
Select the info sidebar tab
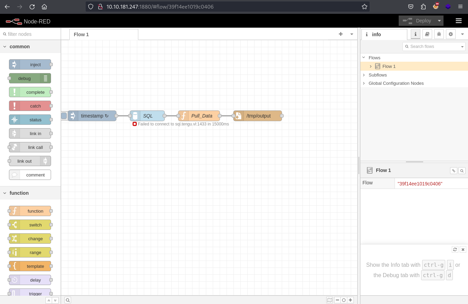pyautogui.click(x=384, y=34)
